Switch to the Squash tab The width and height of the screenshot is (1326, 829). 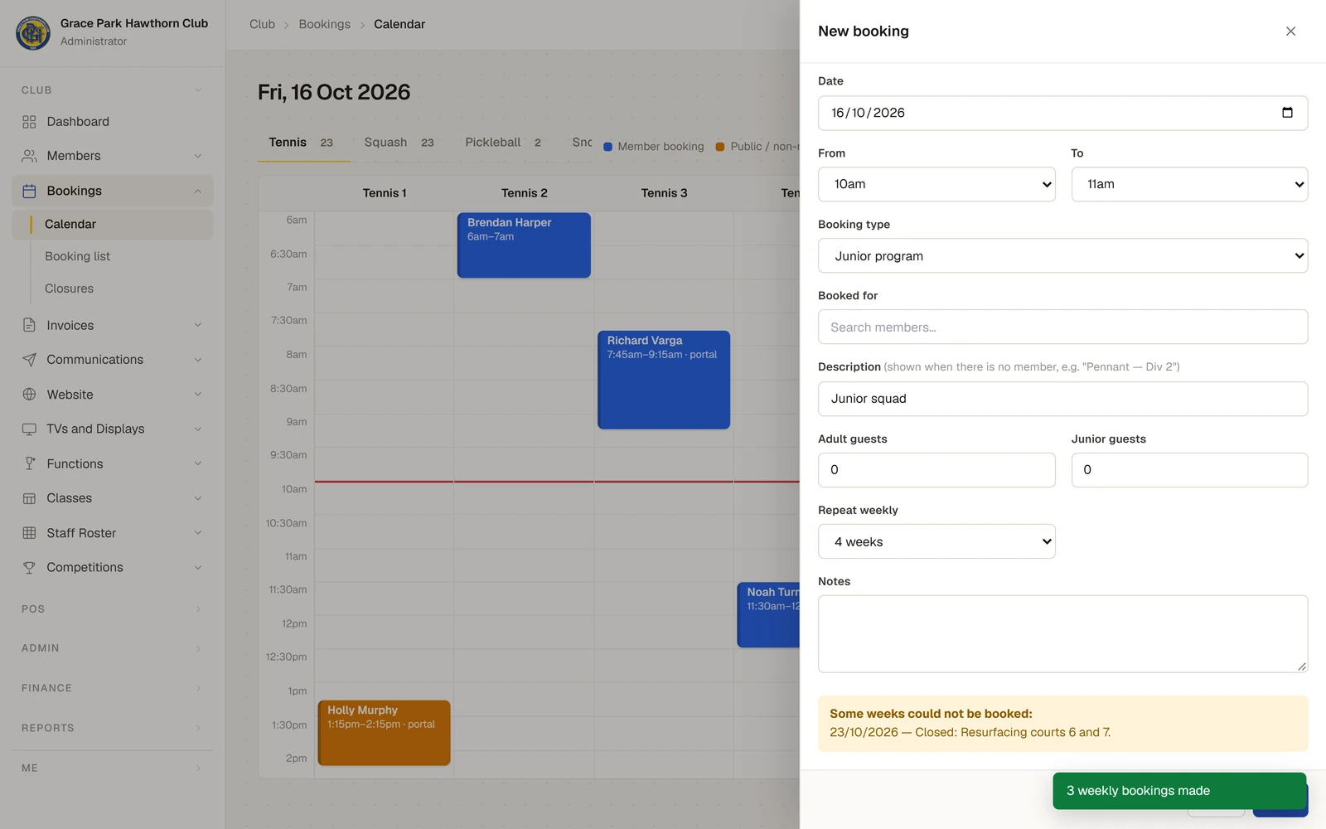tap(399, 143)
